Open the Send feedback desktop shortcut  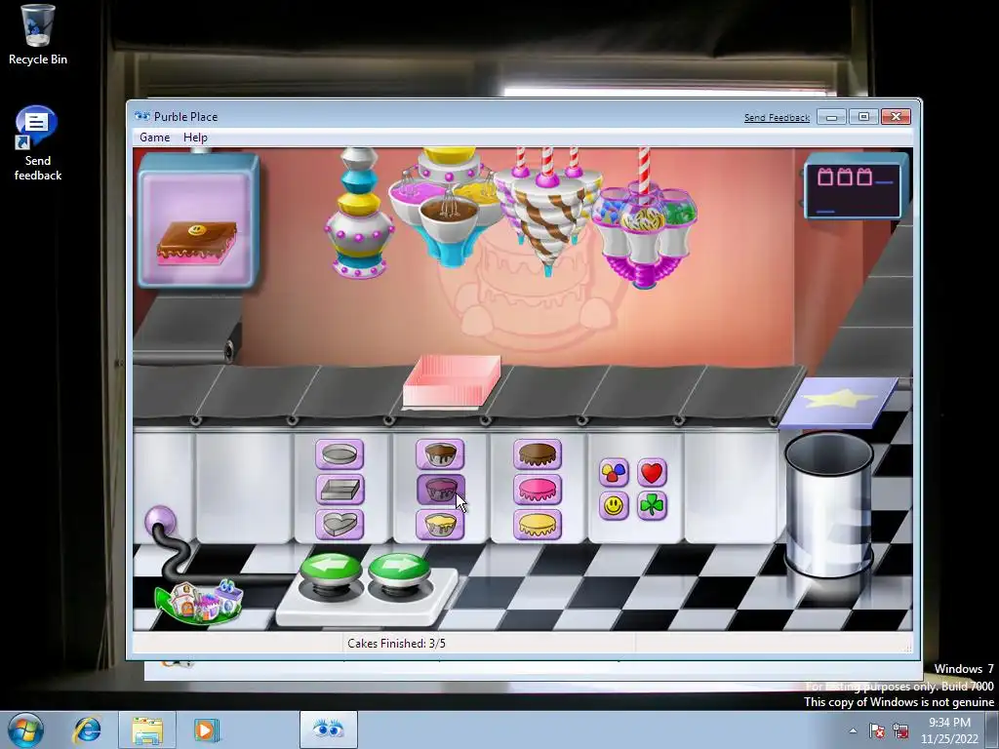pyautogui.click(x=38, y=143)
